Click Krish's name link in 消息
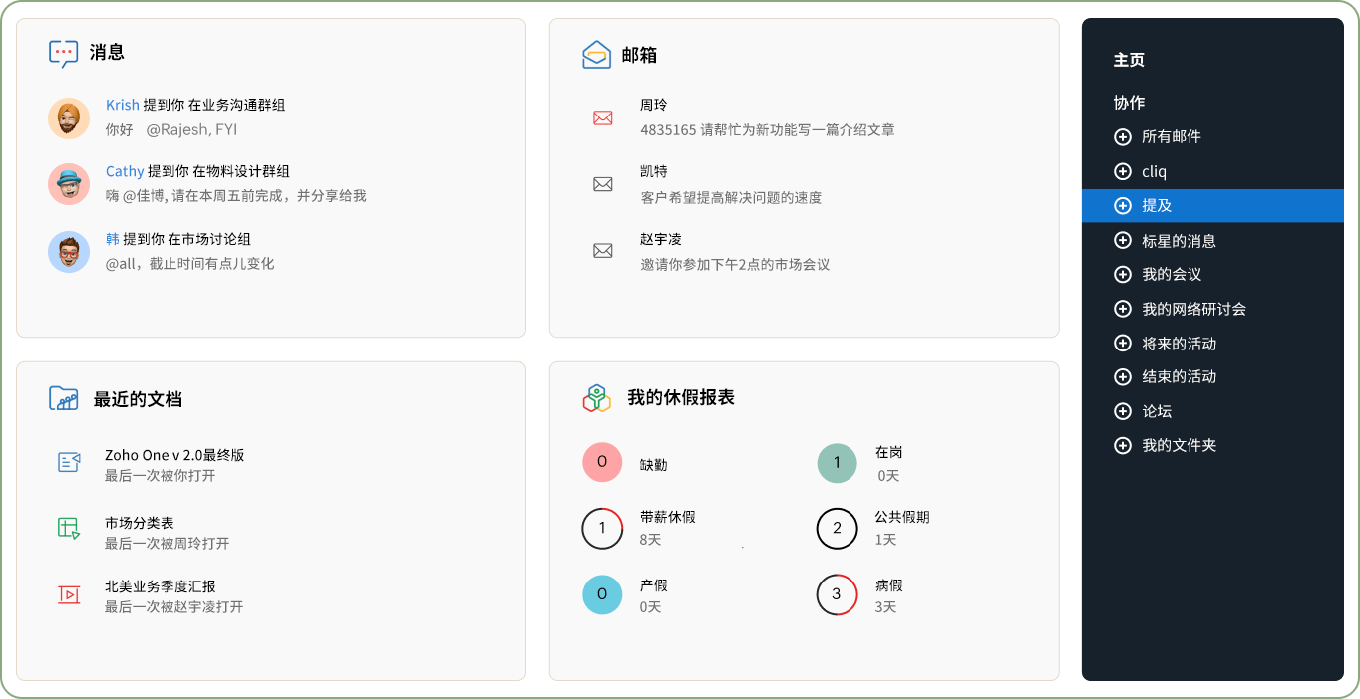The width and height of the screenshot is (1360, 699). pyautogui.click(x=122, y=104)
